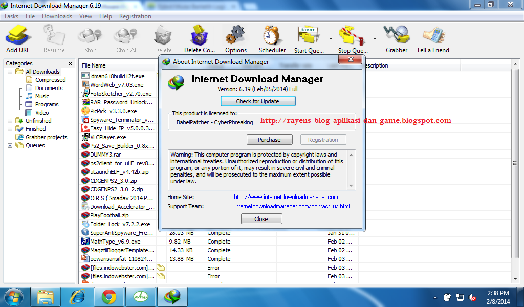Select the Documents category
The image size is (524, 307).
[x=49, y=88]
